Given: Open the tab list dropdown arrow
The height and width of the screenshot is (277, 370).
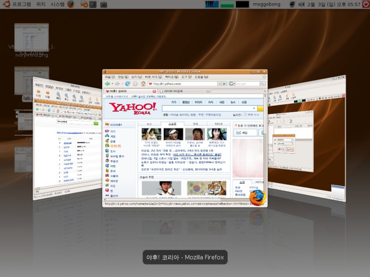Looking at the screenshot, I should [x=265, y=91].
